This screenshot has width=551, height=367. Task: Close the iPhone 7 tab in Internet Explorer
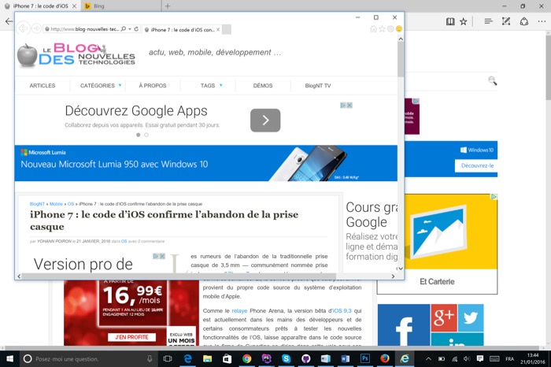[218, 29]
